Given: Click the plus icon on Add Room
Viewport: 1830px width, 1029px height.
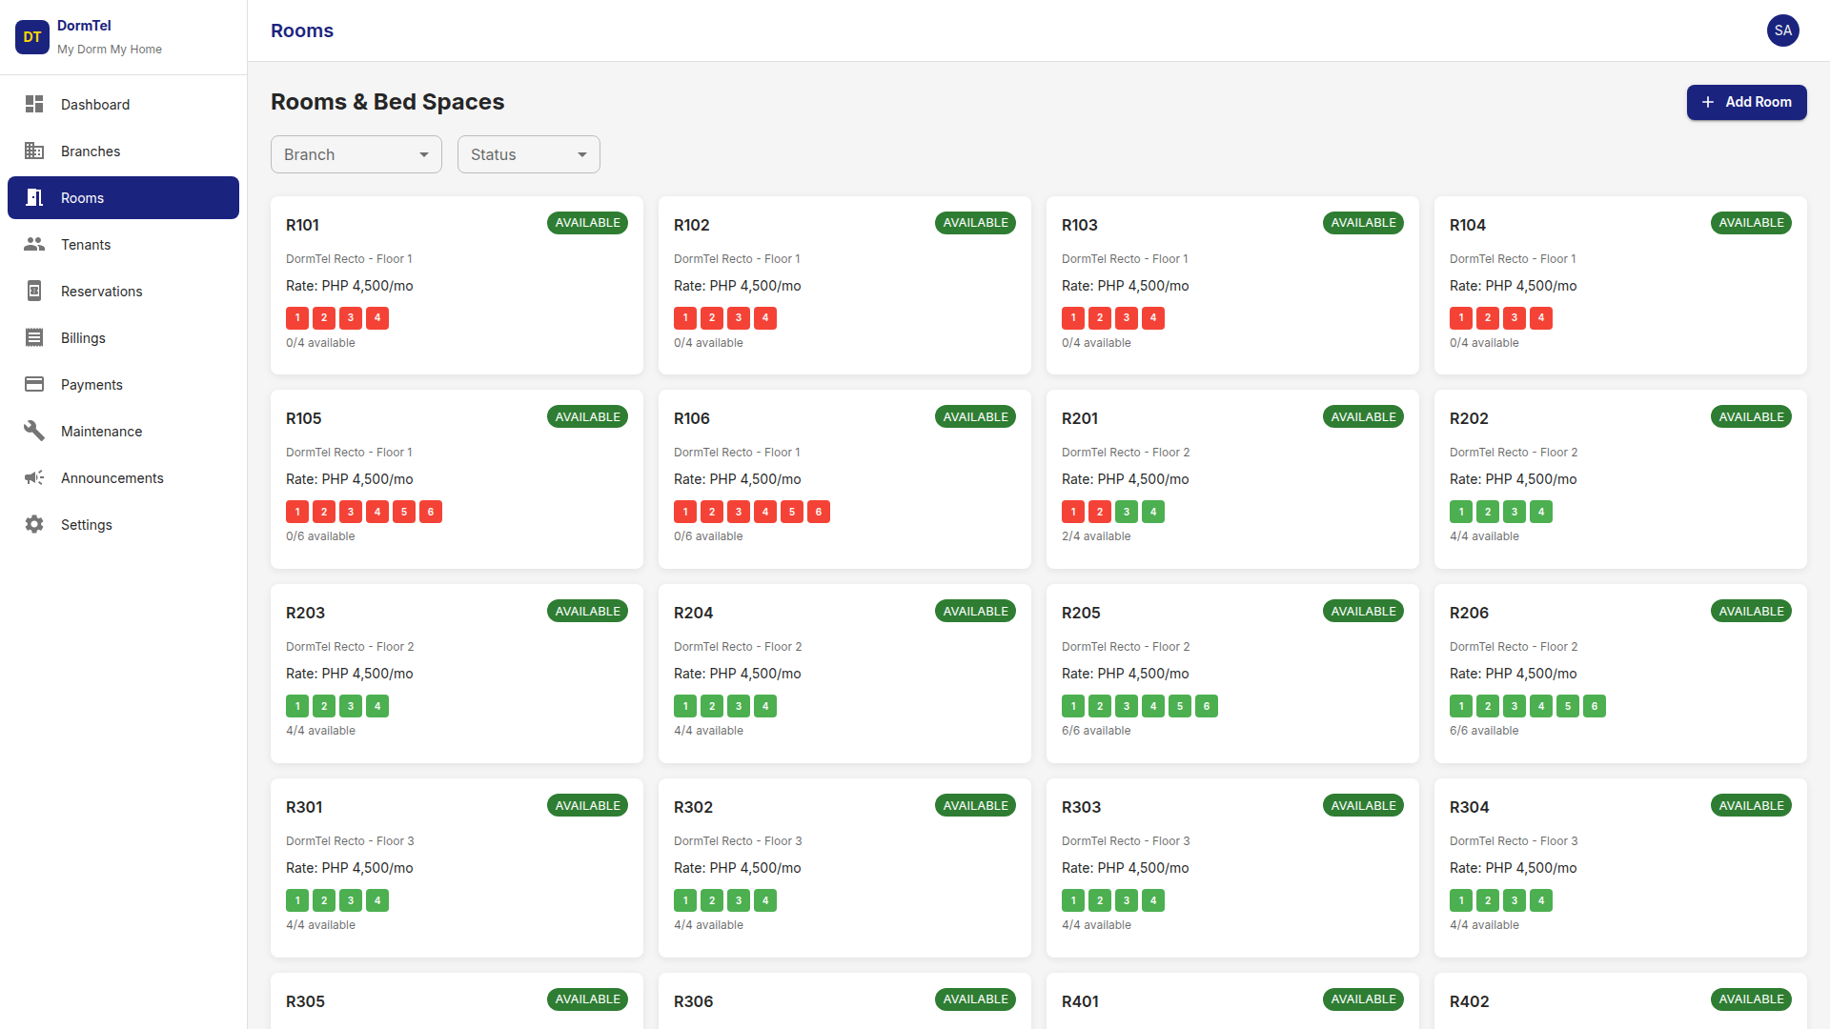Looking at the screenshot, I should coord(1708,102).
